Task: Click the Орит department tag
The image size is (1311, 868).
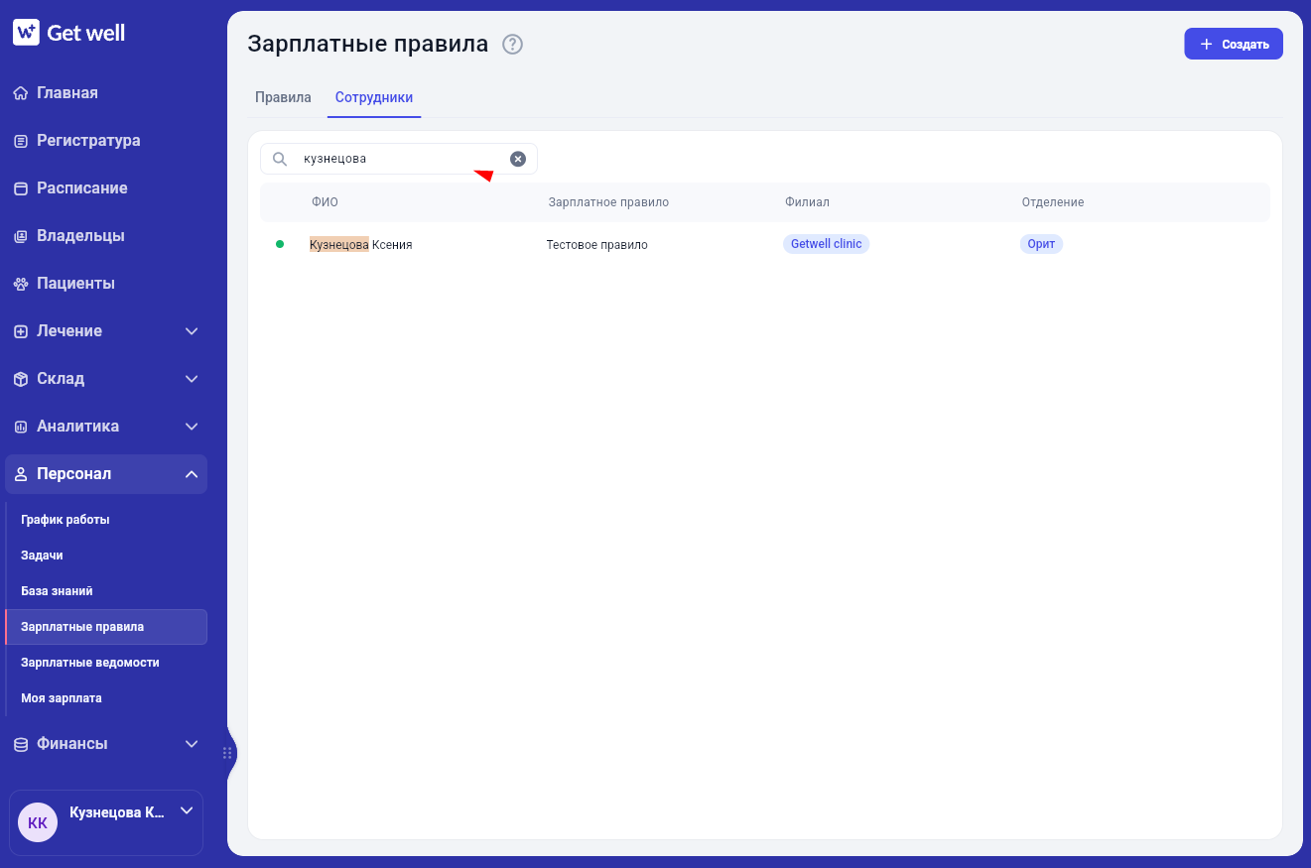Action: point(1041,244)
